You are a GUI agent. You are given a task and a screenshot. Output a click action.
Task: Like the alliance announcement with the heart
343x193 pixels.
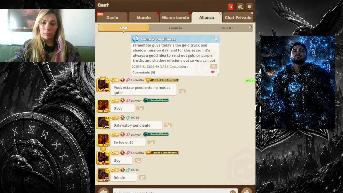point(213,72)
